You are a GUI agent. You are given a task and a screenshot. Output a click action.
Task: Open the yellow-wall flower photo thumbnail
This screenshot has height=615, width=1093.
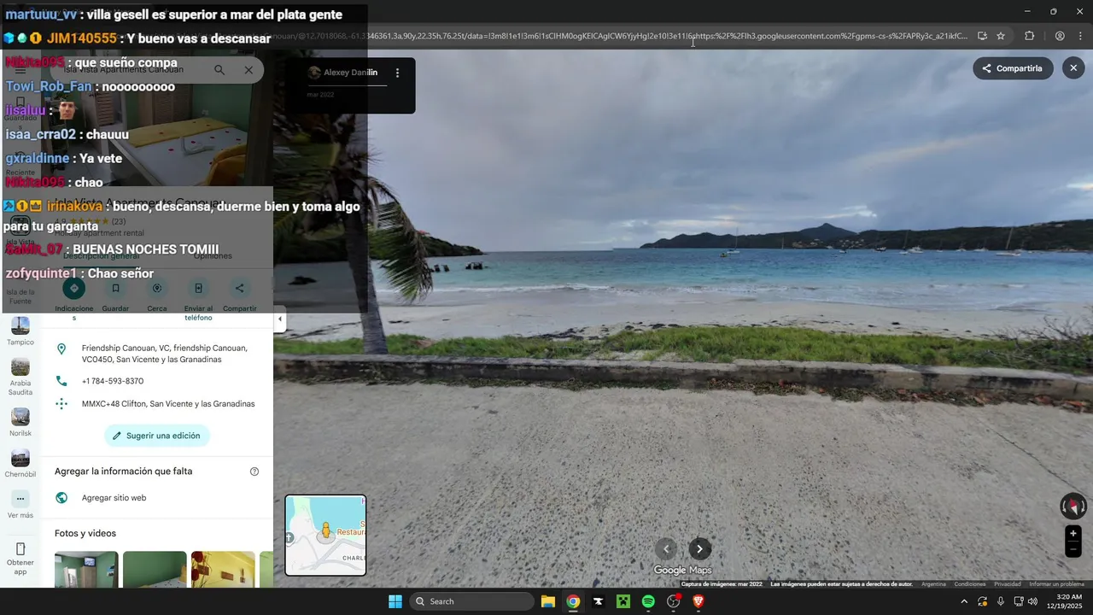[x=223, y=570]
